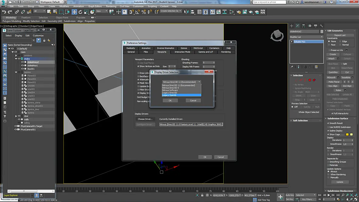Open the reference coordinate View dropdown
The width and height of the screenshot is (359, 202).
point(102,11)
